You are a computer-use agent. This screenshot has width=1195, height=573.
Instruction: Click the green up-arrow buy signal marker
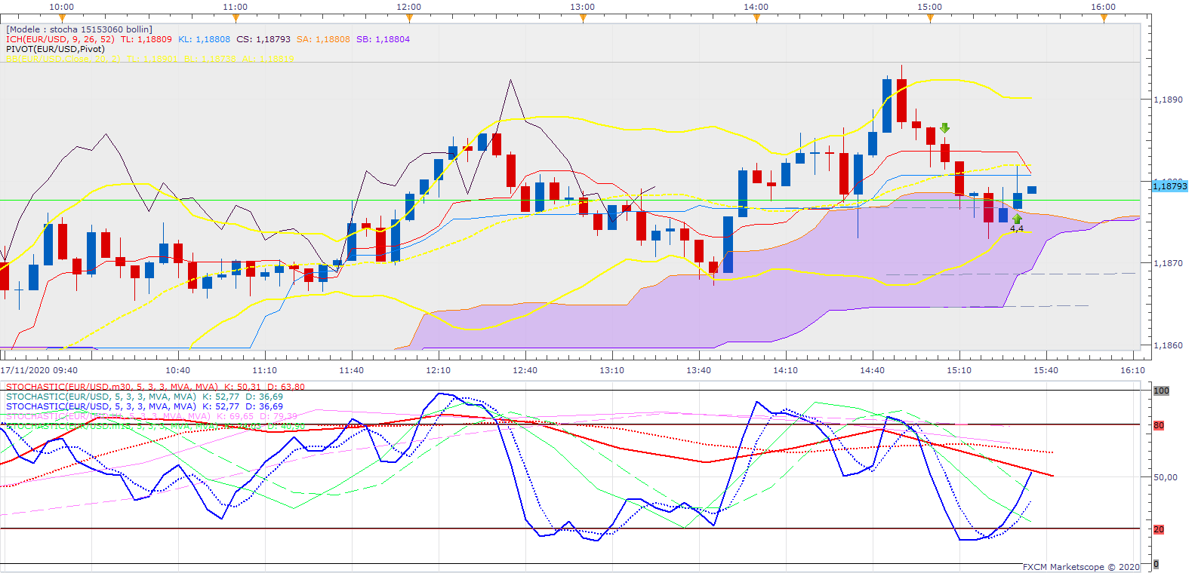[1017, 219]
